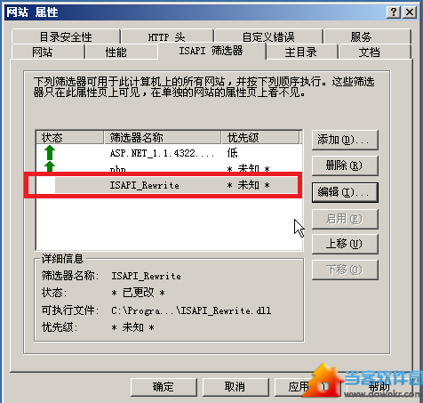Image resolution: width=423 pixels, height=403 pixels.
Task: Open the HTTP 头 tab
Action: pyautogui.click(x=167, y=37)
